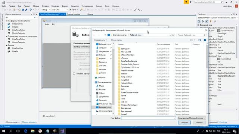Click the blue help icon in file dialog

[x=205, y=40]
